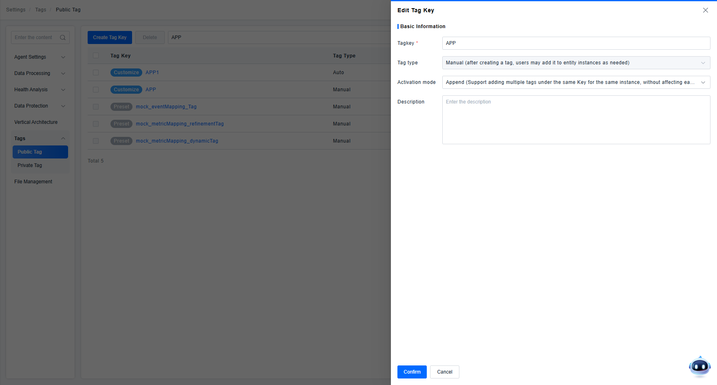Open Private Tag menu item

click(30, 165)
